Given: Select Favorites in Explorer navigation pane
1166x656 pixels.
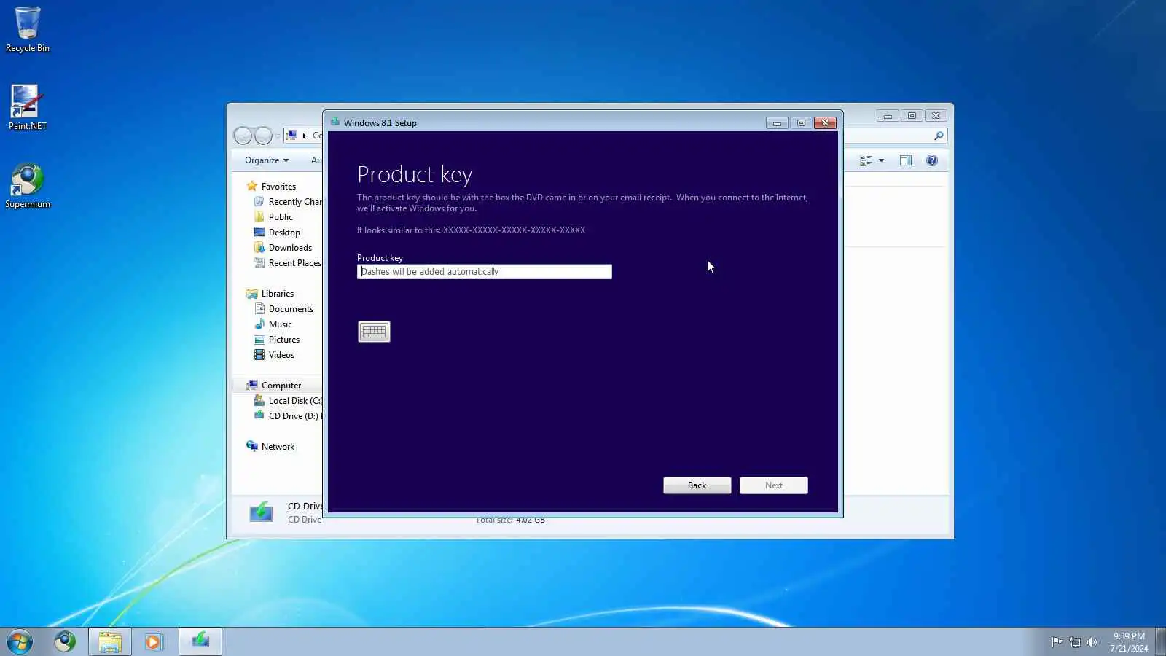Looking at the screenshot, I should (x=278, y=187).
